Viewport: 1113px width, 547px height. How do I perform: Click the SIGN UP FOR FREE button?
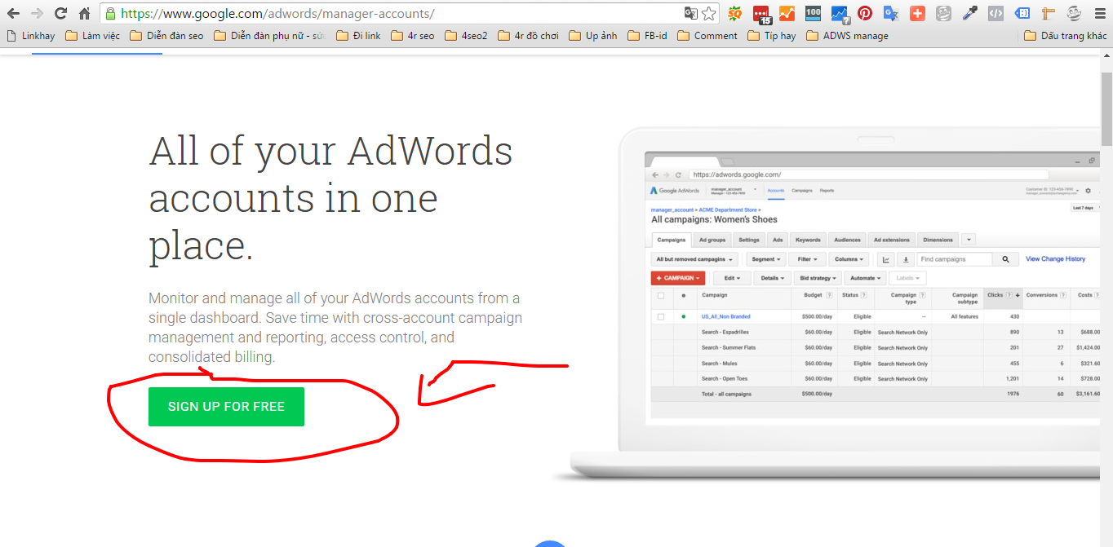point(226,407)
